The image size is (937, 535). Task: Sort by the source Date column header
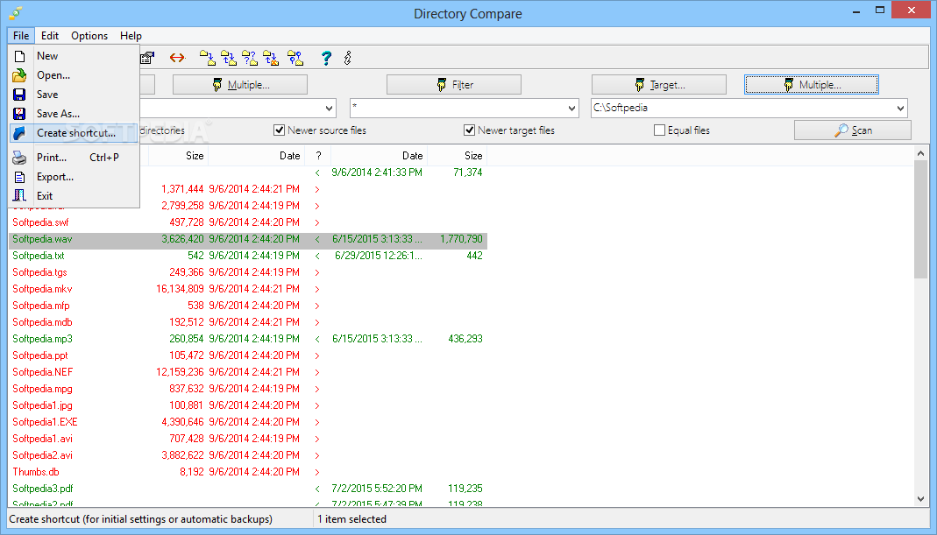tap(256, 156)
